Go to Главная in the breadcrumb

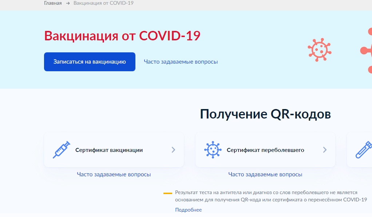click(x=53, y=3)
